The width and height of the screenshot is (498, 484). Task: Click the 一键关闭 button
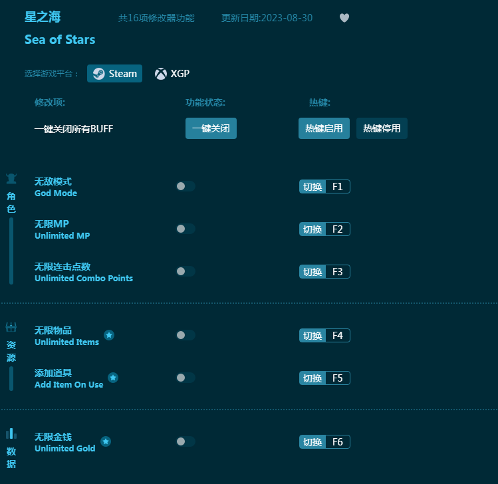211,128
